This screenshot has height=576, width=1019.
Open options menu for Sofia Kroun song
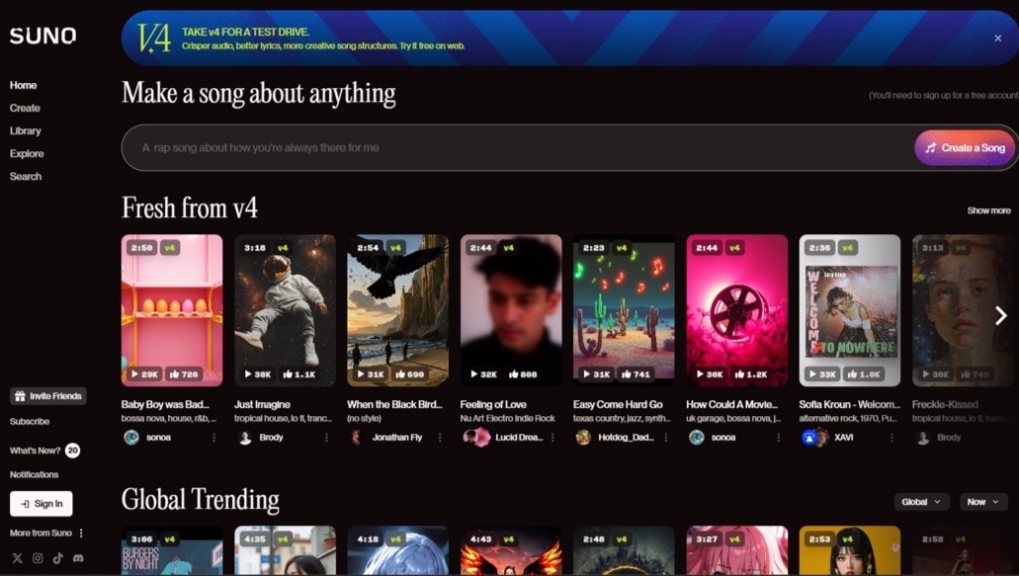(x=892, y=438)
